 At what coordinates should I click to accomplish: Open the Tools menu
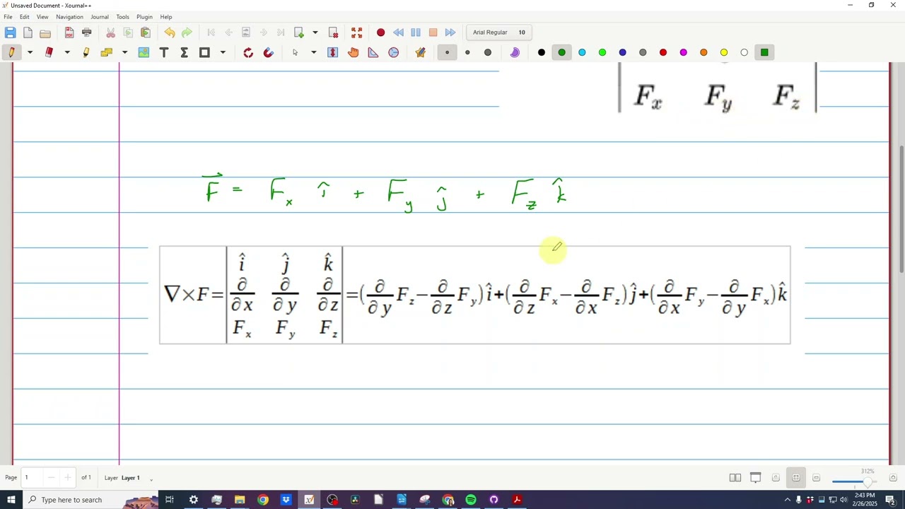pos(122,17)
